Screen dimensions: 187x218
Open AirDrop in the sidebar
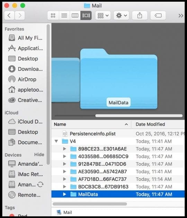(22, 79)
